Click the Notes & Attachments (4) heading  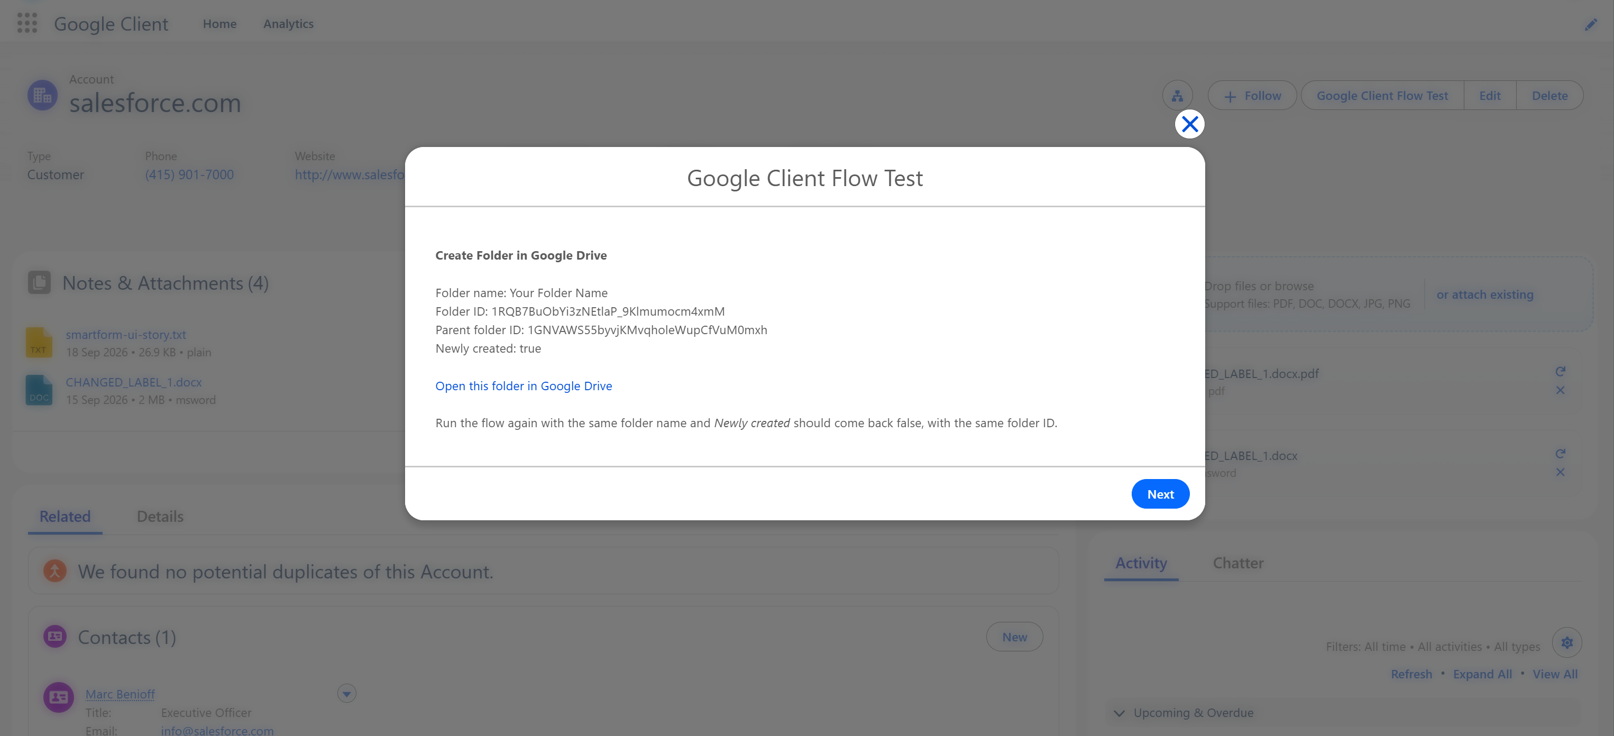pos(166,283)
